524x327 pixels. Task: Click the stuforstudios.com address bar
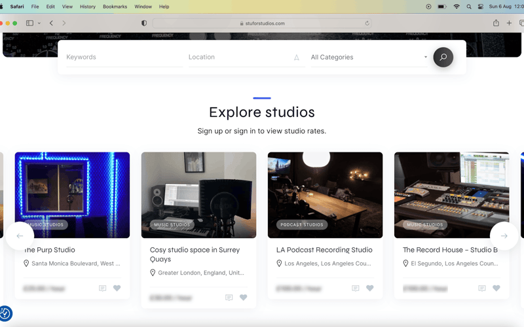[x=262, y=24]
